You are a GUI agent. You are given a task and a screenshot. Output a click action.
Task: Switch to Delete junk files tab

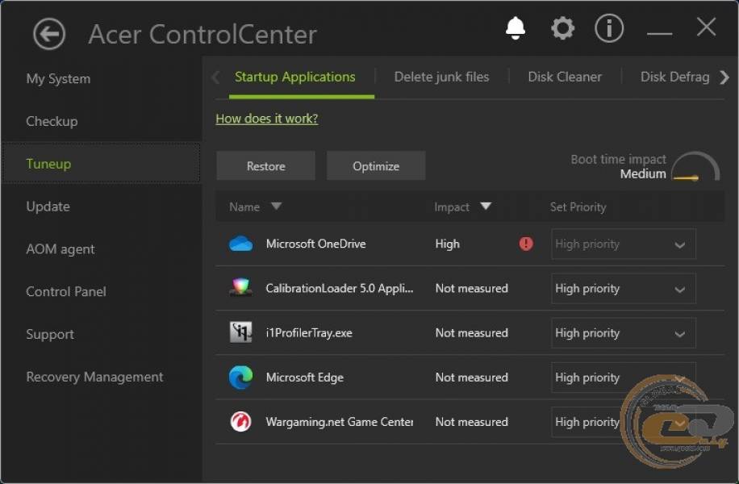click(441, 77)
